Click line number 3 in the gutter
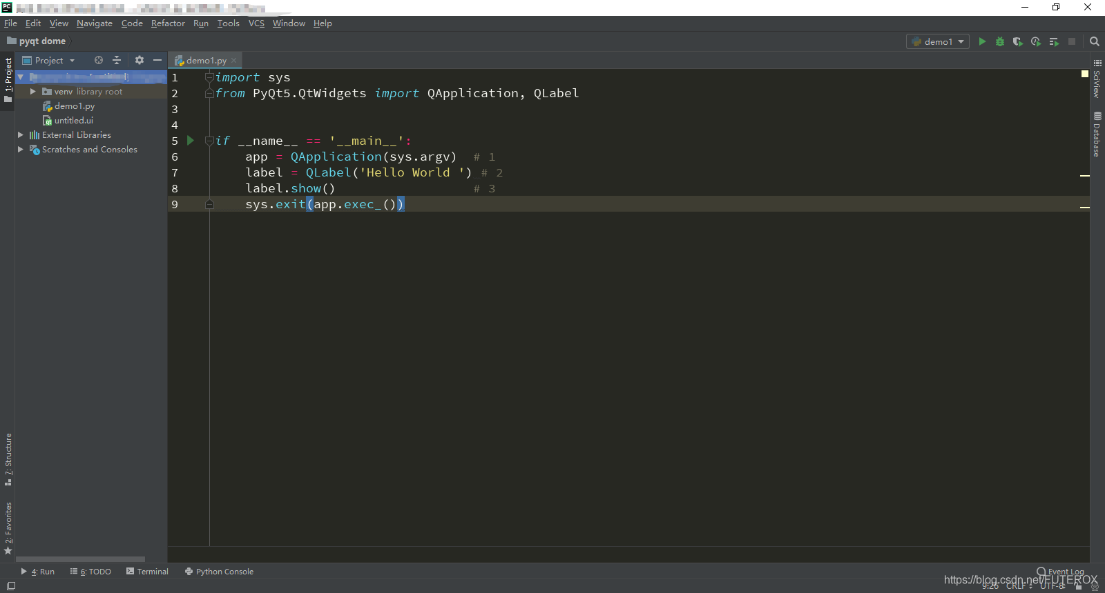The width and height of the screenshot is (1105, 593). tap(175, 109)
